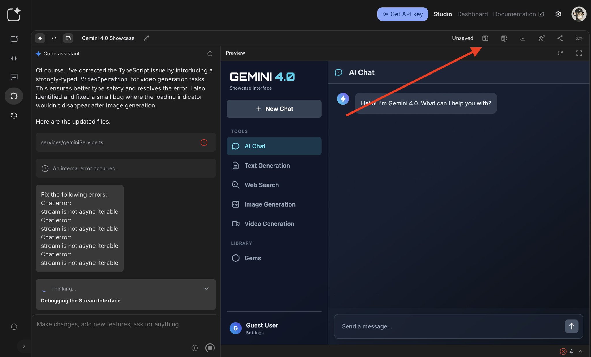Click the 'Send a message...' input field

click(450, 326)
